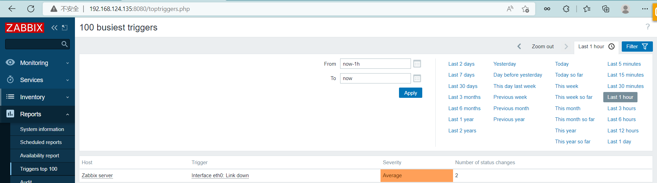Expand the Services menu section
This screenshot has width=657, height=183.
click(38, 80)
